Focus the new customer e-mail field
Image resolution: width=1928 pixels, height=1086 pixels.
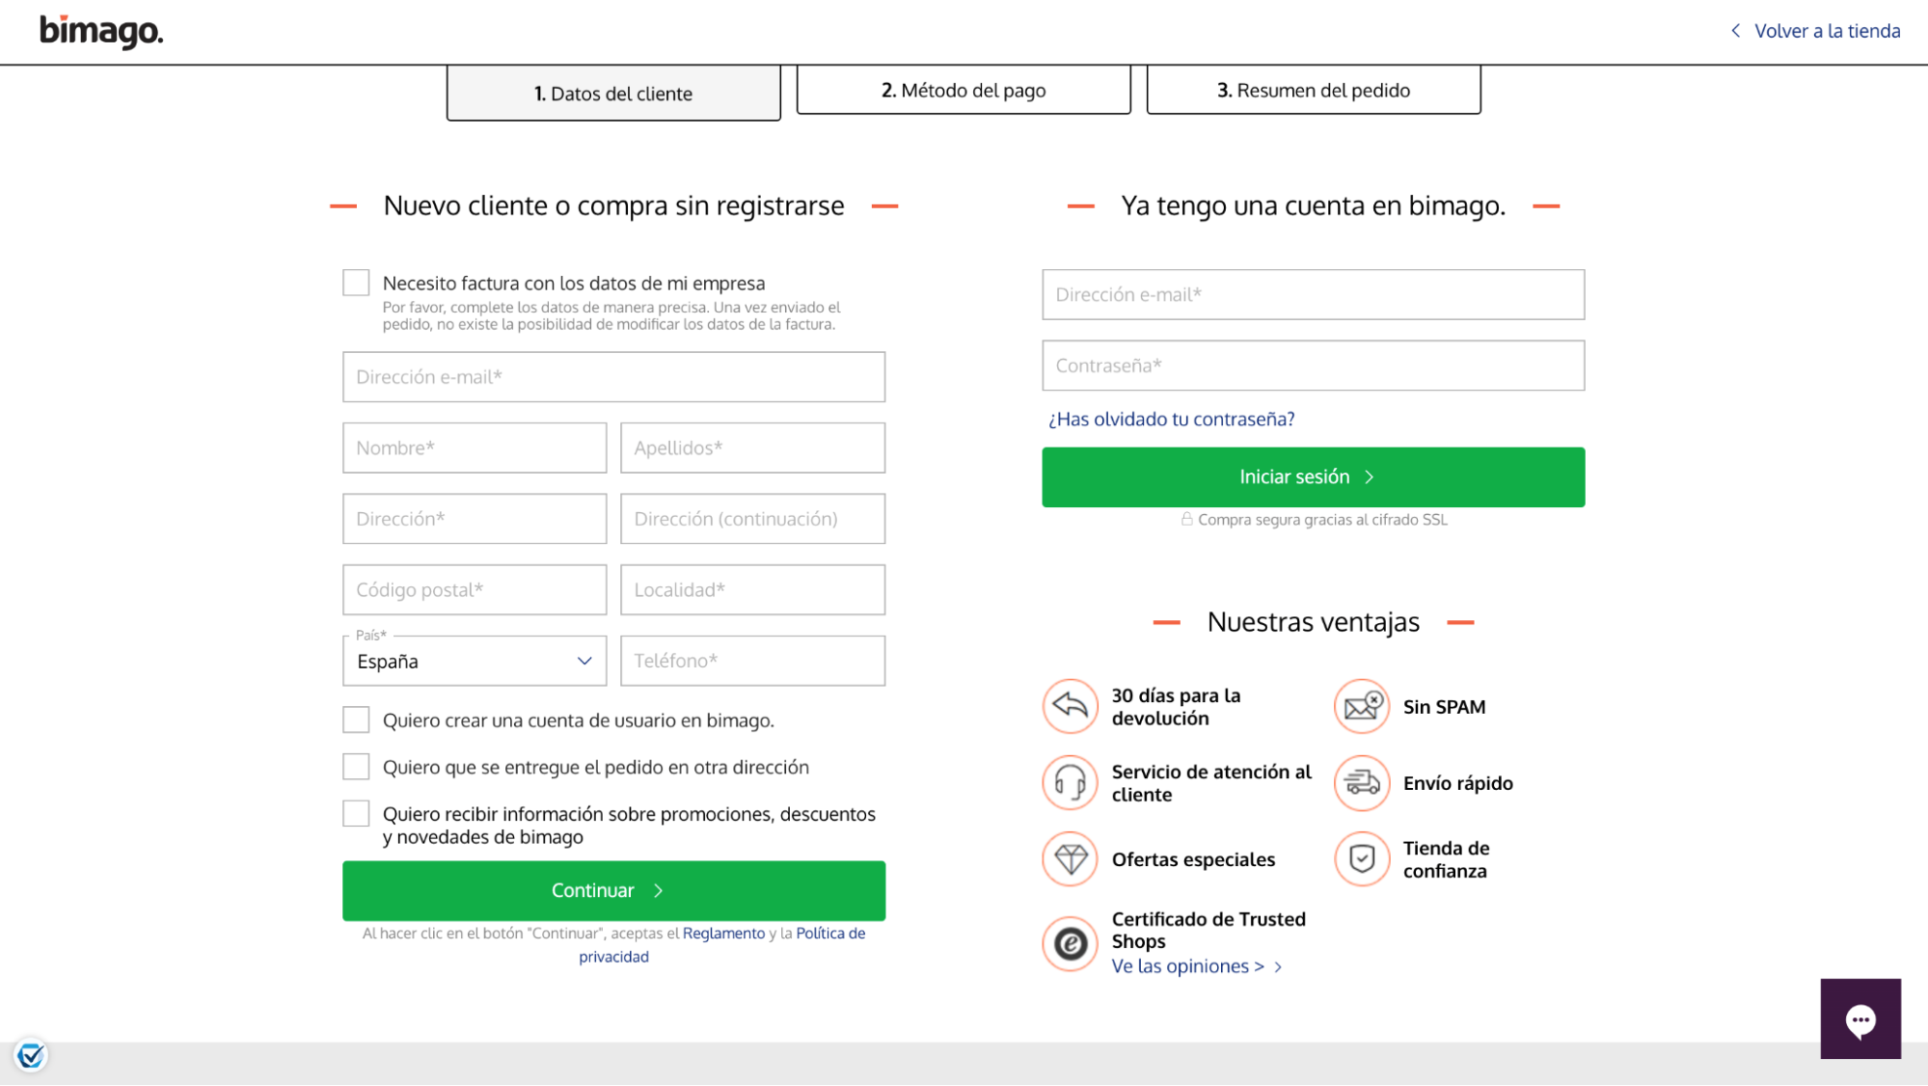tap(613, 377)
